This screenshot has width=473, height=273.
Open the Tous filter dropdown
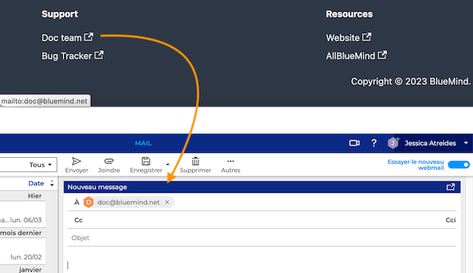click(28, 165)
